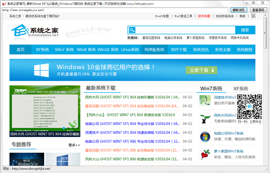Image resolution: width=270 pixels, height=173 pixels.
Task: Click the 电脑公司Win7 Windows orb icon
Action: click(x=205, y=137)
